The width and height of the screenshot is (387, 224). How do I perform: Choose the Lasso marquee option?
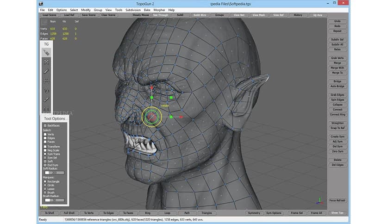click(45, 189)
